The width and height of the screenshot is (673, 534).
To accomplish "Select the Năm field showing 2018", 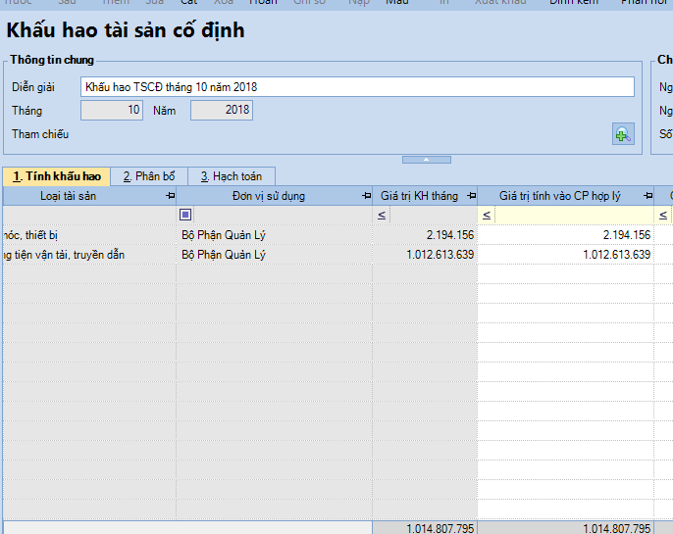I will pyautogui.click(x=222, y=111).
